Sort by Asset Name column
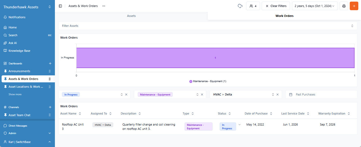This screenshot has height=147, width=361. click(x=71, y=113)
